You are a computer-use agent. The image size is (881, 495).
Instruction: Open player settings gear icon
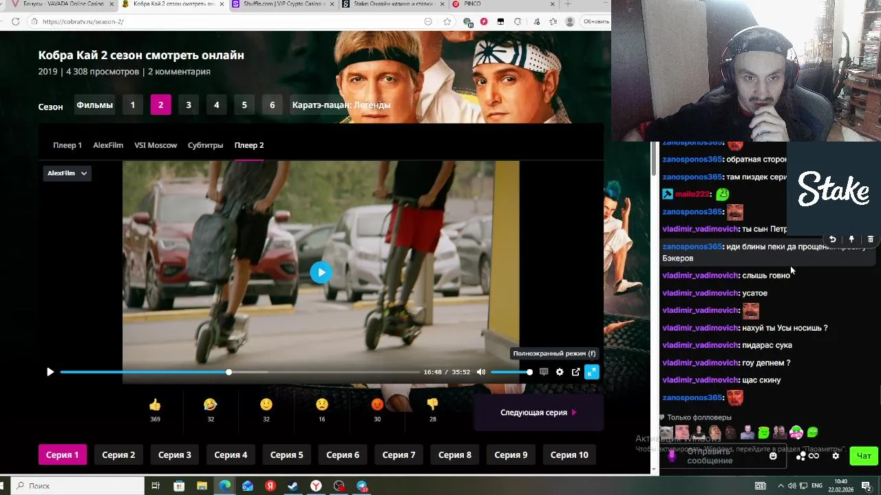pyautogui.click(x=560, y=372)
